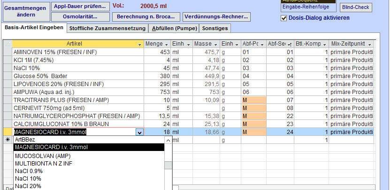This screenshot has width=391, height=190.
Task: Open Menge column filter dropdown
Action: click(x=167, y=44)
